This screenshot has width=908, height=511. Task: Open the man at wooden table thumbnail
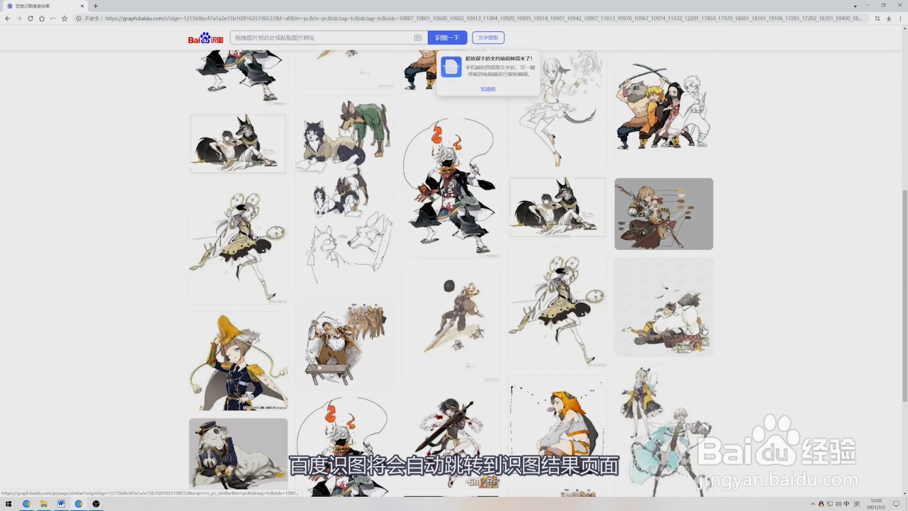344,345
